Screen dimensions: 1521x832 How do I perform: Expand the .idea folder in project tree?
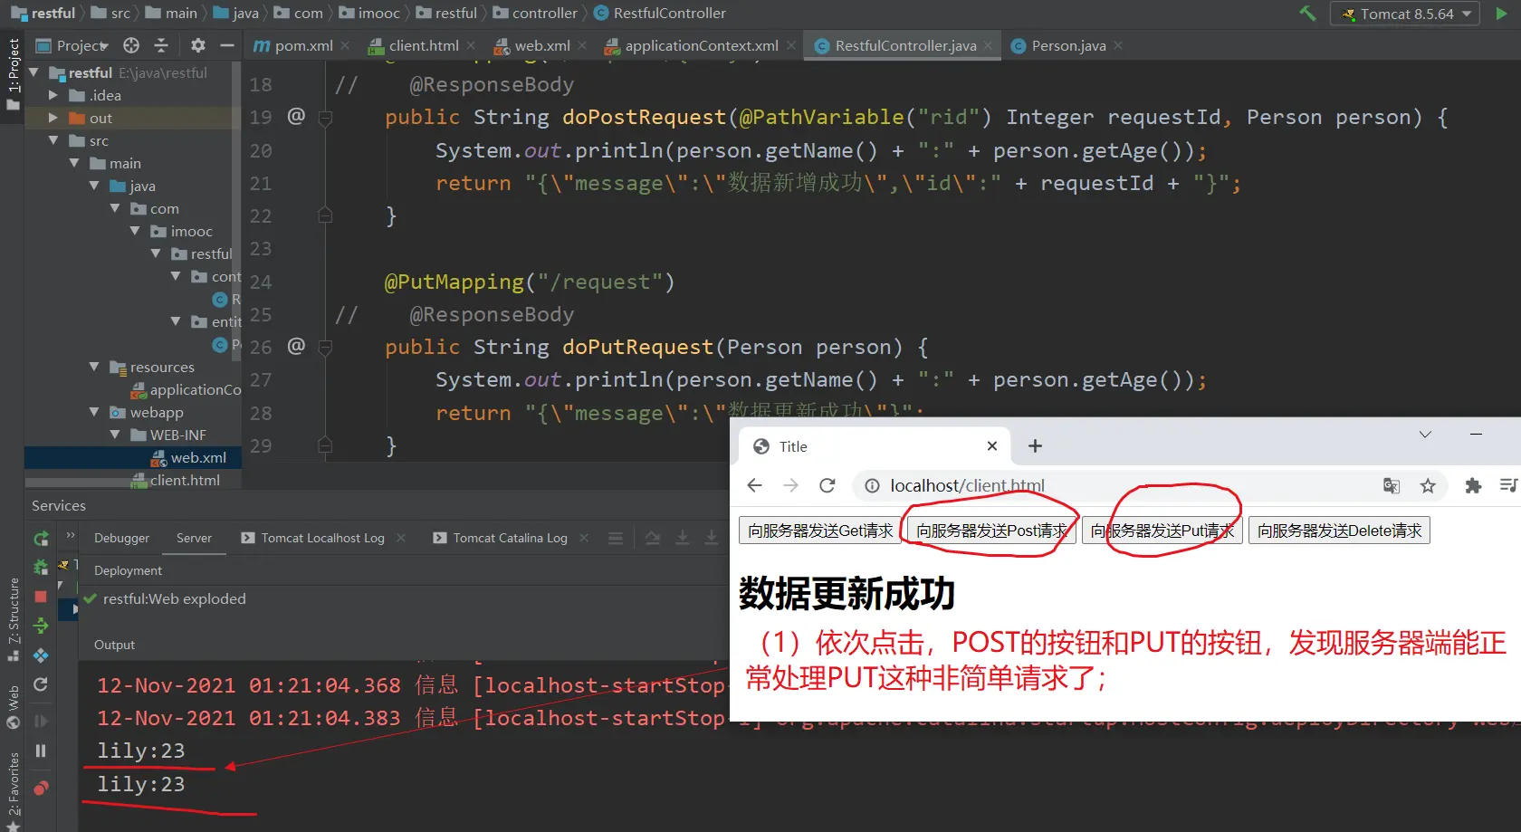(x=53, y=95)
